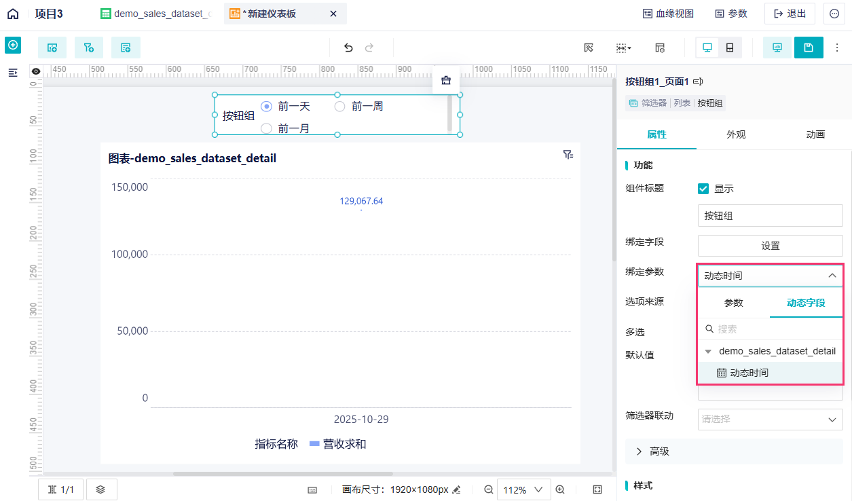
Task: Click the selection tool icon in top toolbar
Action: click(x=589, y=48)
